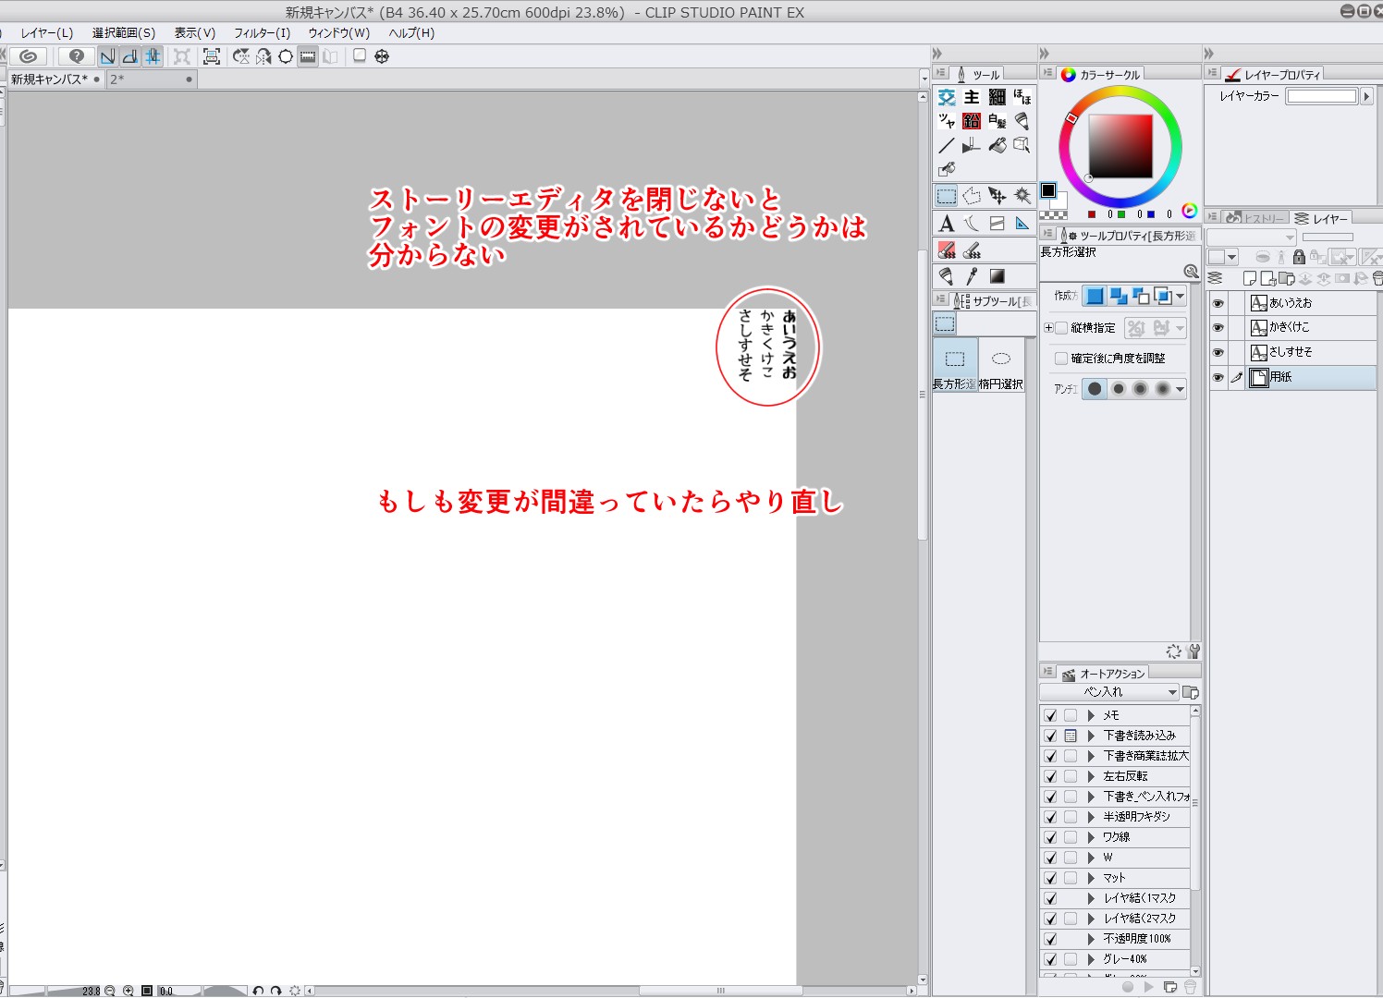Hide the あいうえお text layer
This screenshot has height=998, width=1383.
tap(1218, 303)
